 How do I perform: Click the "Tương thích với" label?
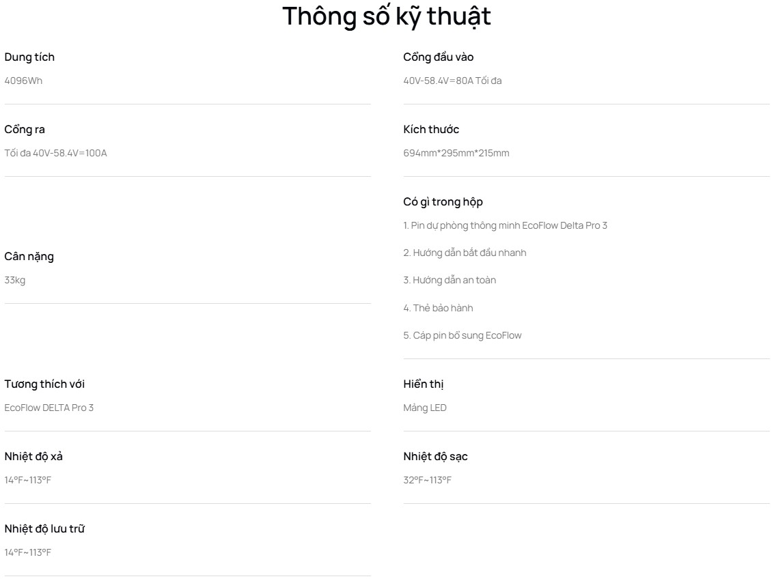coord(44,384)
